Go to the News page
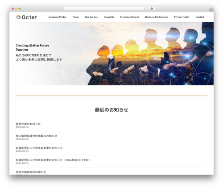 click(76, 17)
